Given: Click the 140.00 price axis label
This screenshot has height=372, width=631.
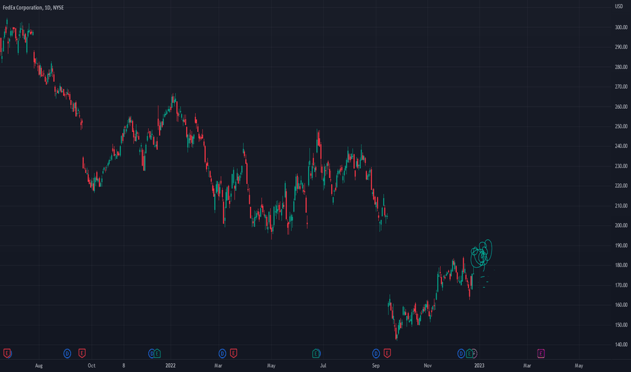Looking at the screenshot, I should [621, 345].
